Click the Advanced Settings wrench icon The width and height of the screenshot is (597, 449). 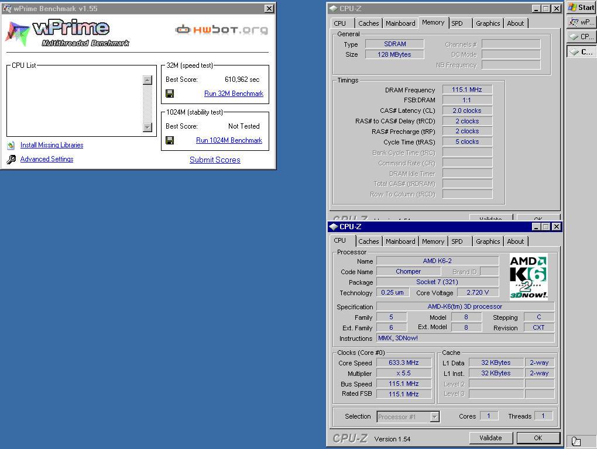pyautogui.click(x=12, y=159)
